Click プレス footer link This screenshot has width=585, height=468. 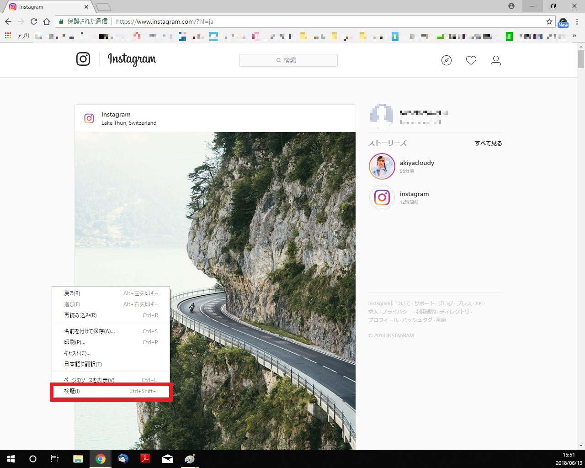(464, 303)
